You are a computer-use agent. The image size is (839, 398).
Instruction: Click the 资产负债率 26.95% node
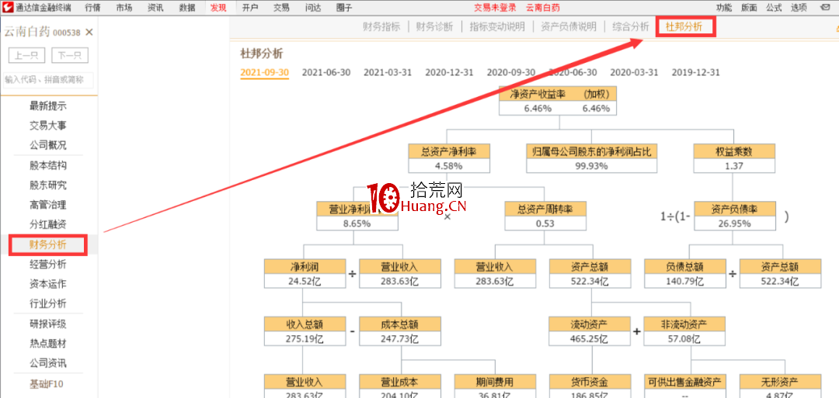[735, 216]
